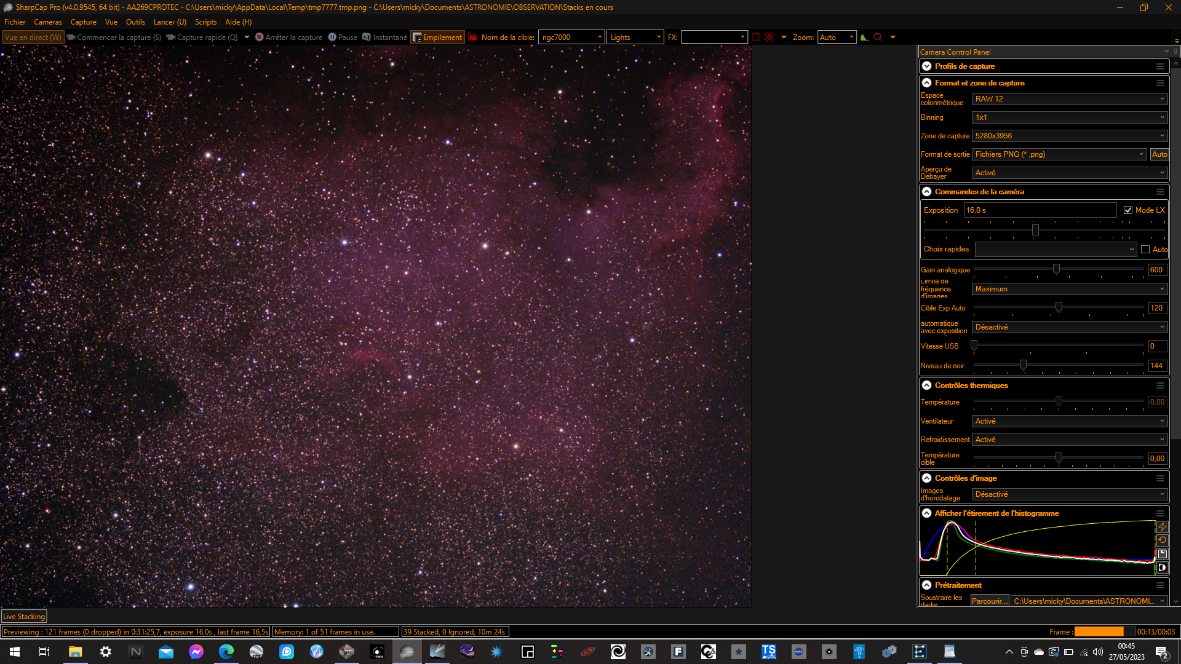Open the Commandes de la caméra hamburger menu
This screenshot has width=1181, height=664.
click(1160, 192)
